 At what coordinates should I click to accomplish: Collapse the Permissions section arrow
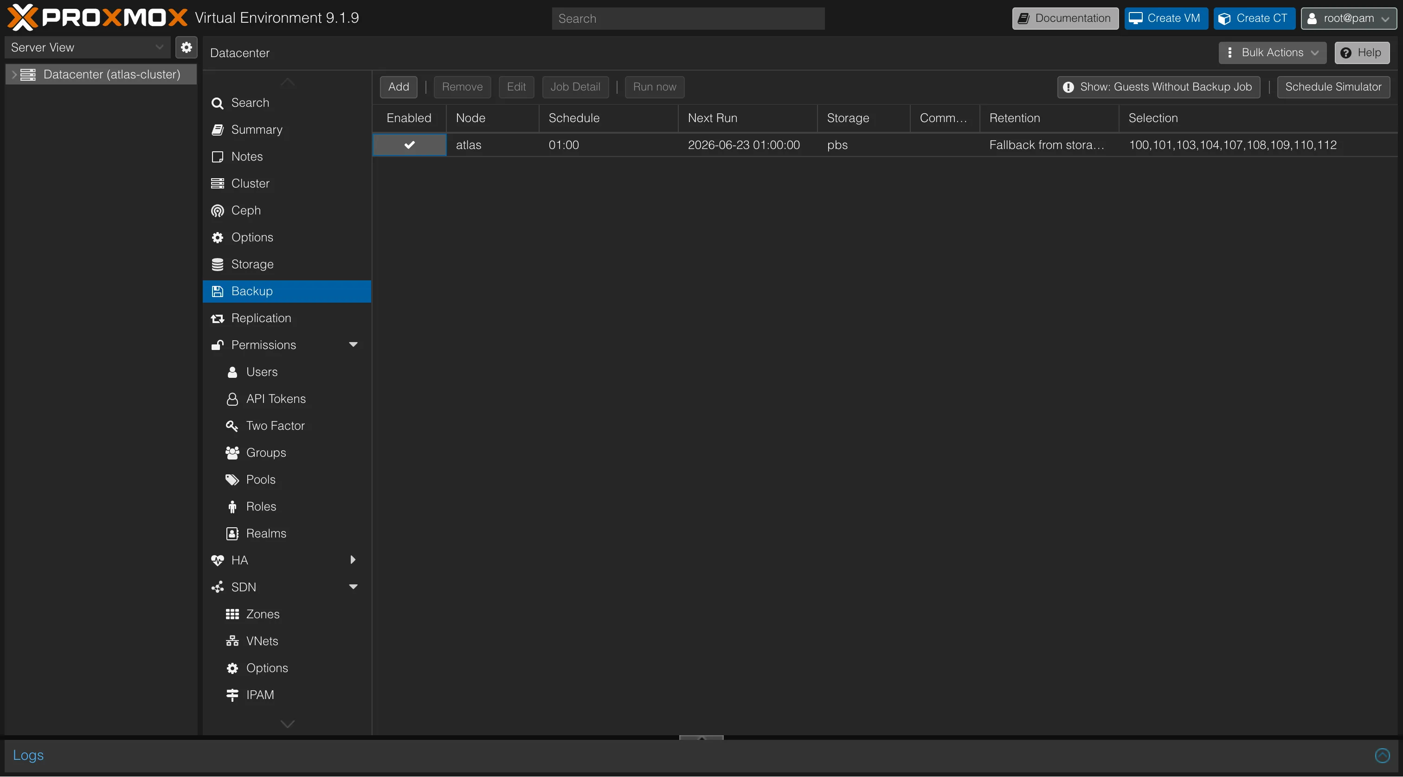tap(353, 345)
